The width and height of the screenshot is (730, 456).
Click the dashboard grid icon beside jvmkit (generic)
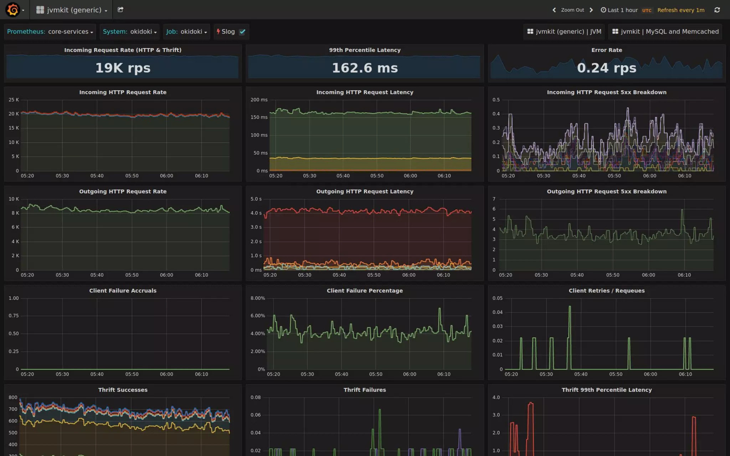pyautogui.click(x=40, y=10)
